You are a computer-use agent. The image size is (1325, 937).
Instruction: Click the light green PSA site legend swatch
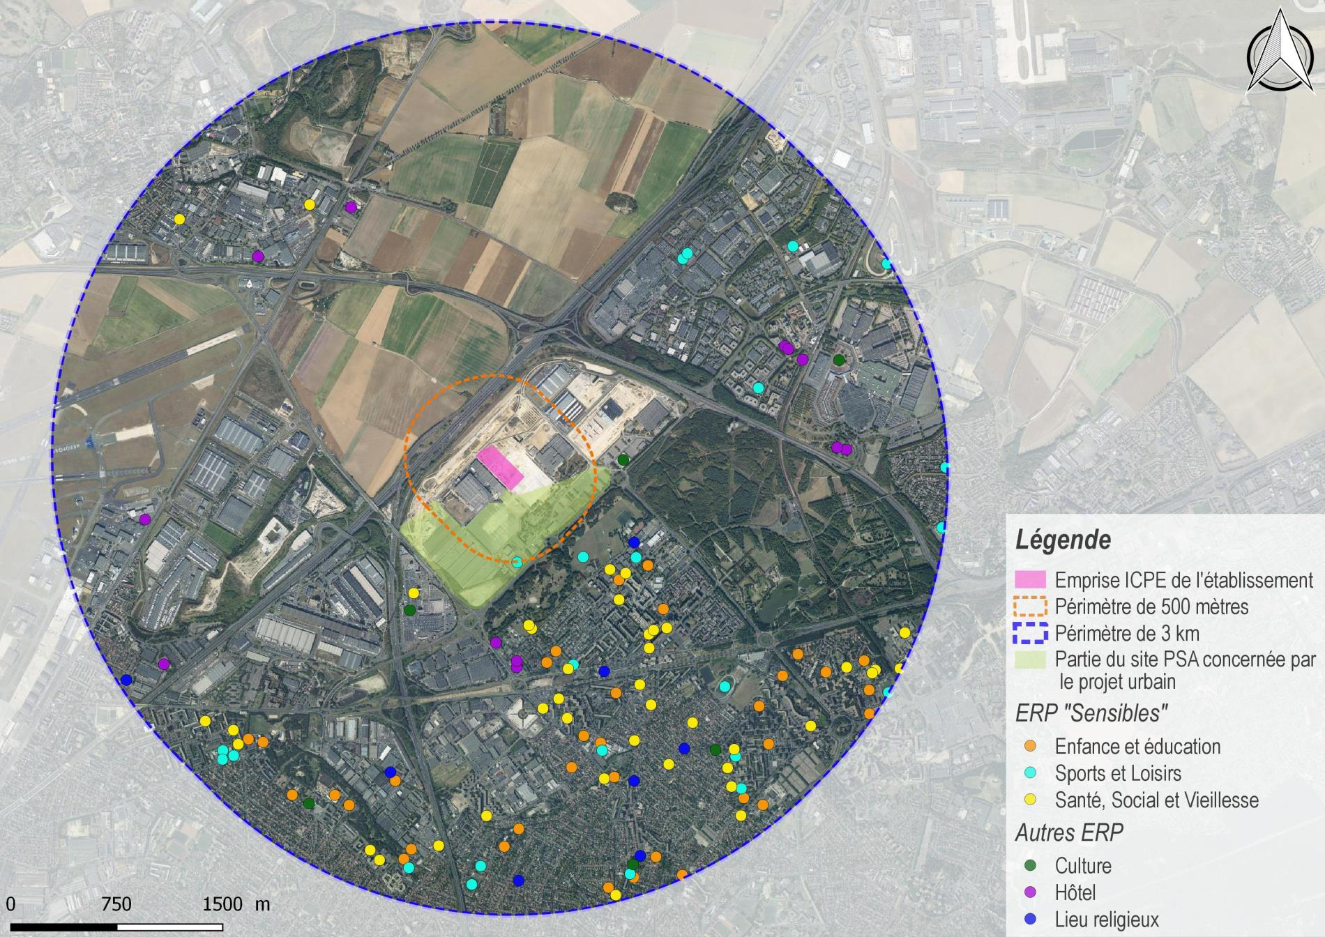[1031, 659]
